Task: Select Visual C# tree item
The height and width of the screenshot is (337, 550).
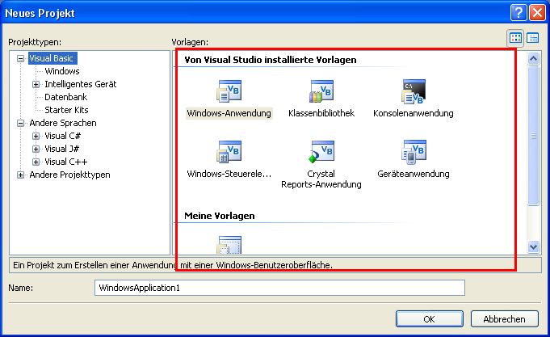Action: [63, 136]
